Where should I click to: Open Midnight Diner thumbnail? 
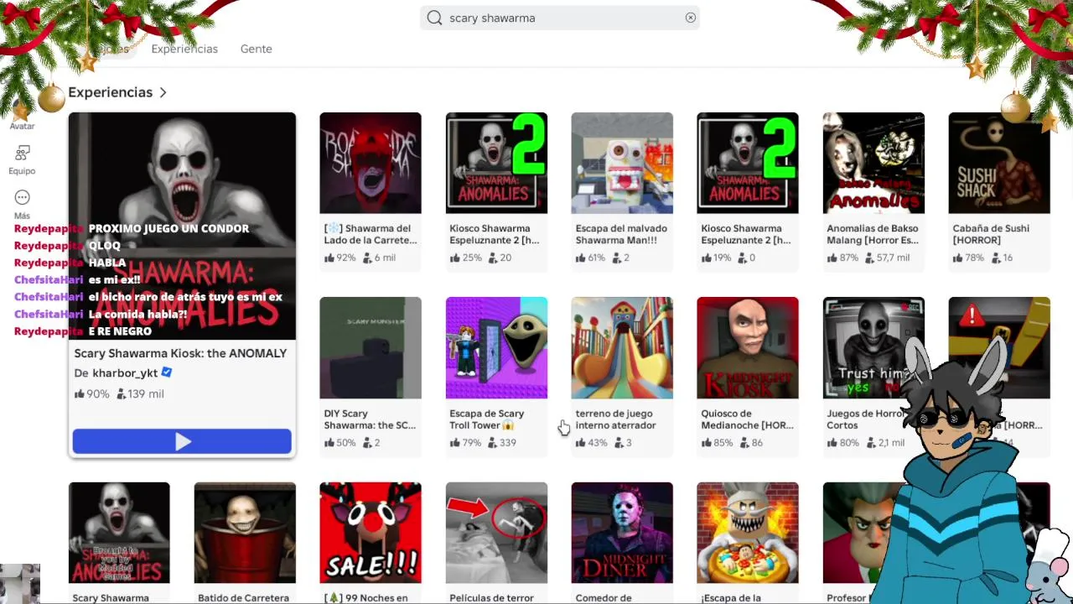click(x=622, y=533)
